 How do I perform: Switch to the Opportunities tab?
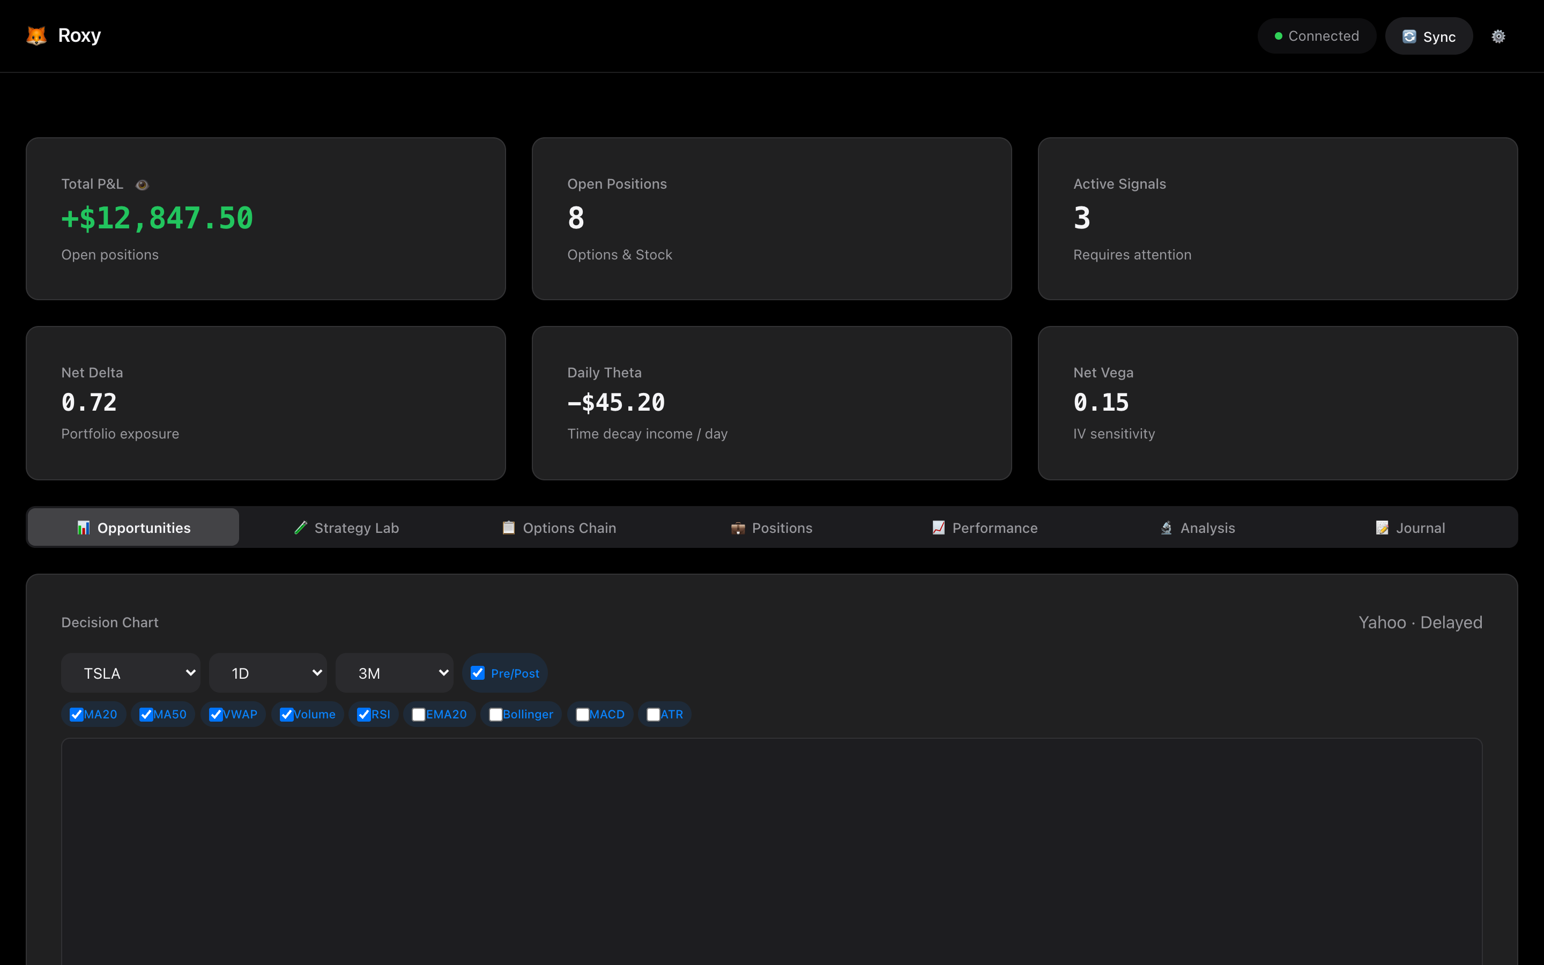tap(133, 527)
